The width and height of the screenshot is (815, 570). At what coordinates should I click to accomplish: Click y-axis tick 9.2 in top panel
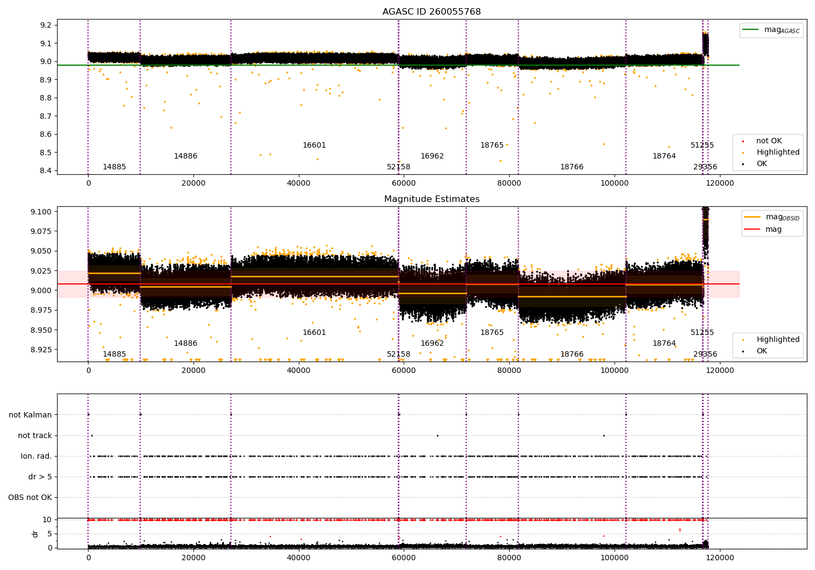46,25
